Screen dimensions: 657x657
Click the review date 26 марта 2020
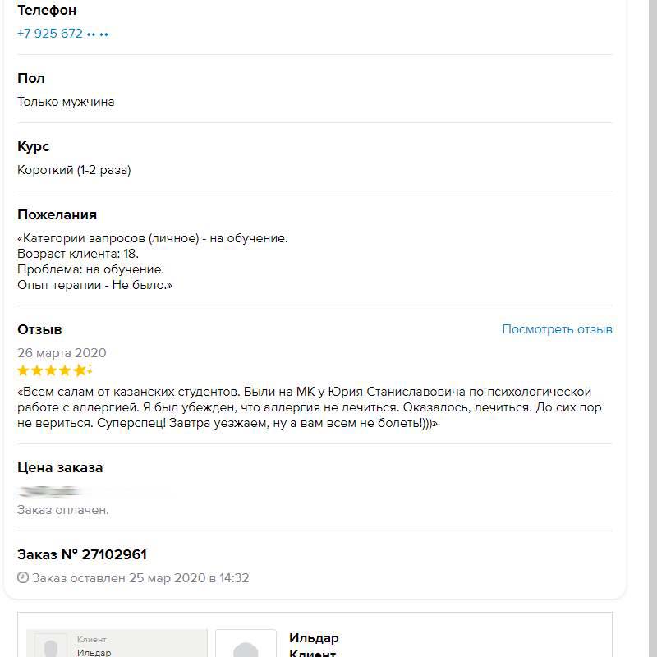(62, 353)
